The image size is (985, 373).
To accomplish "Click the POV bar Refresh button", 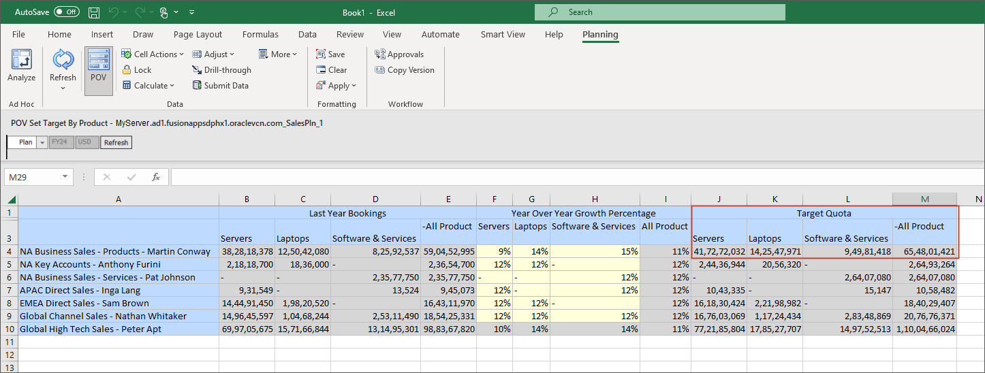I will (116, 142).
